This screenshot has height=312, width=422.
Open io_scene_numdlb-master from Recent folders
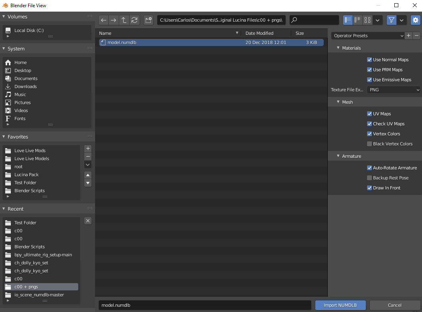[x=40, y=295]
